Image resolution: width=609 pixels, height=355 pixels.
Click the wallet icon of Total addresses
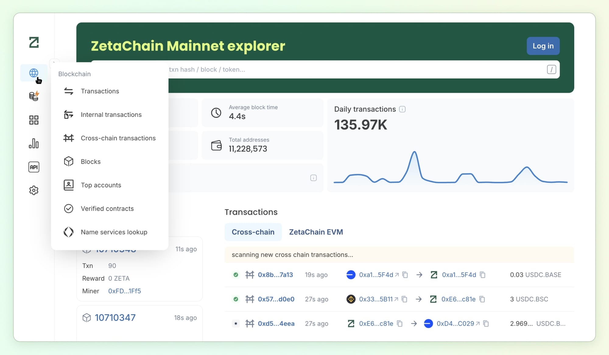coord(216,145)
